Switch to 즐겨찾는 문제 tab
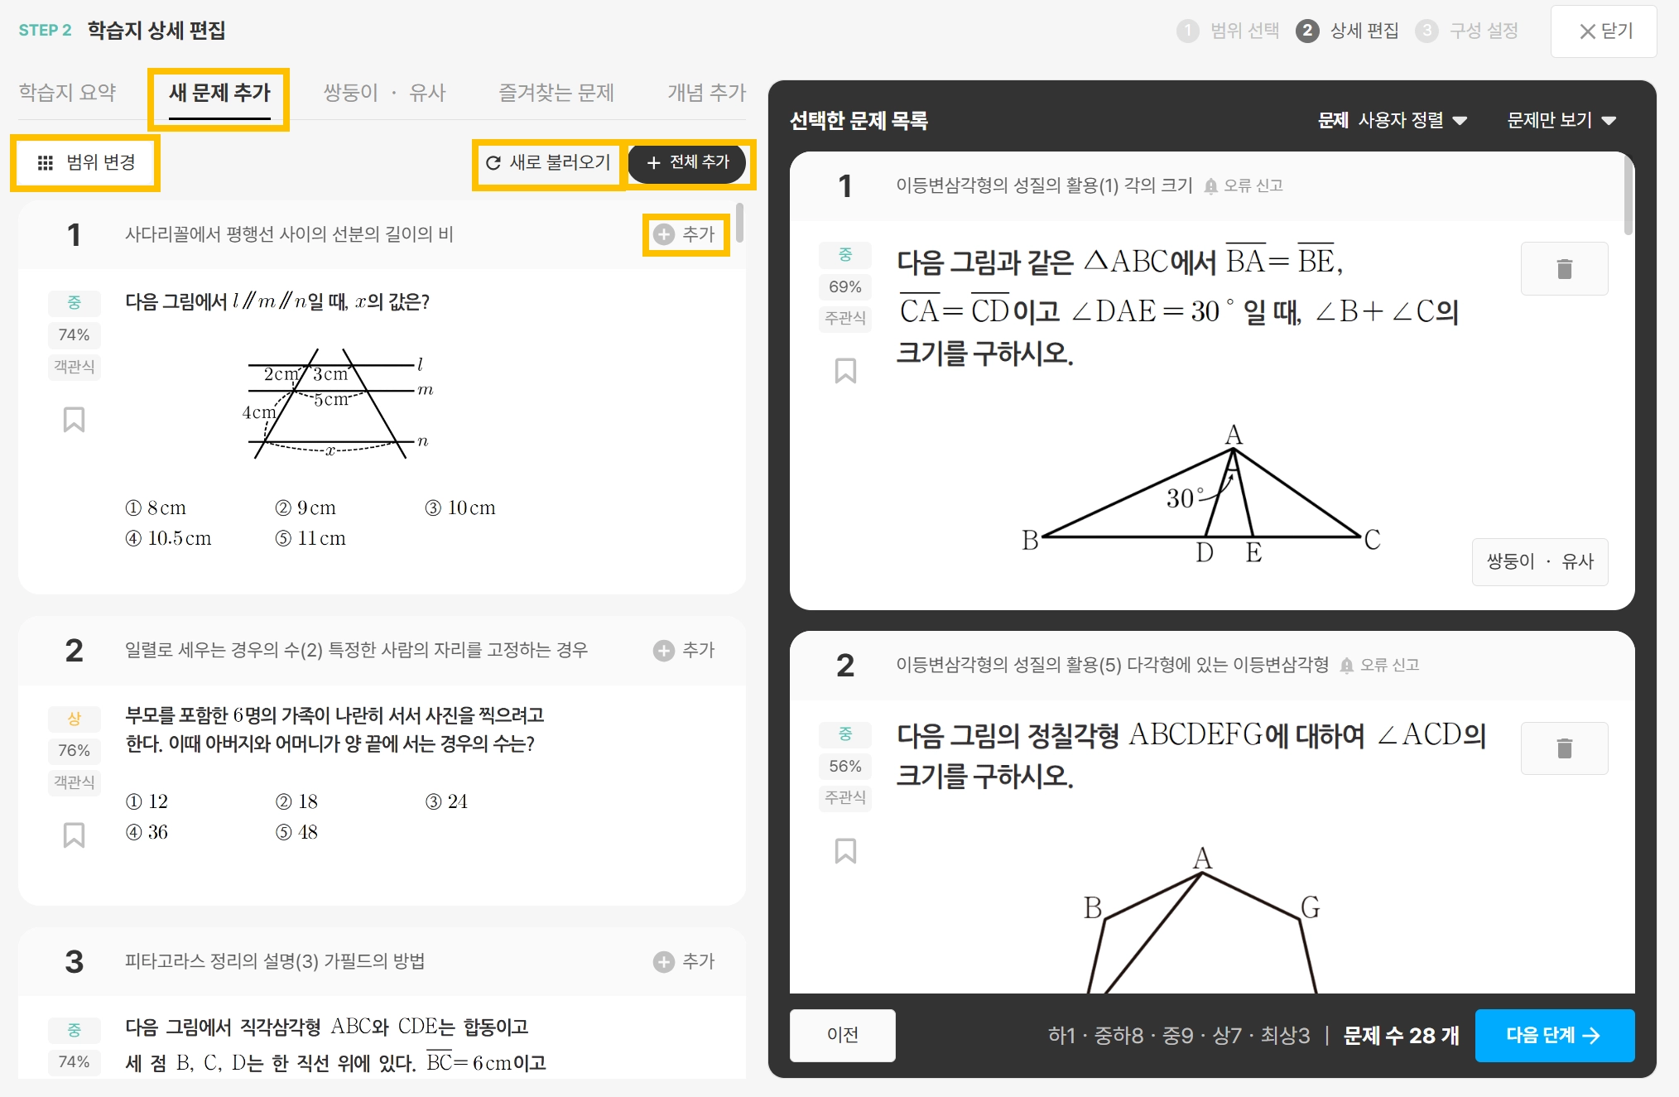 (x=556, y=93)
